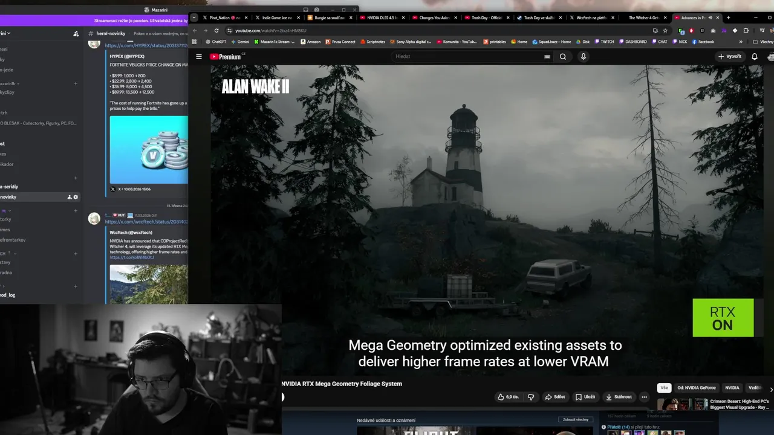This screenshot has height=435, width=774.
Task: Select the Vše filter chip
Action: point(664,388)
